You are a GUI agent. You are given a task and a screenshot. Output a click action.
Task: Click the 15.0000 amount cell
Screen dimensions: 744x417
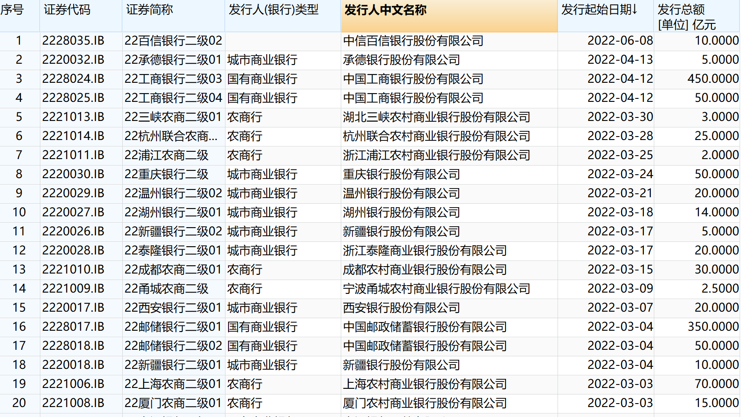pyautogui.click(x=717, y=403)
